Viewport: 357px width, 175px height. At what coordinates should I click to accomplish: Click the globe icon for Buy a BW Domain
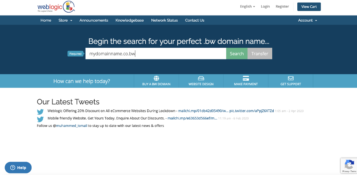pos(156,78)
